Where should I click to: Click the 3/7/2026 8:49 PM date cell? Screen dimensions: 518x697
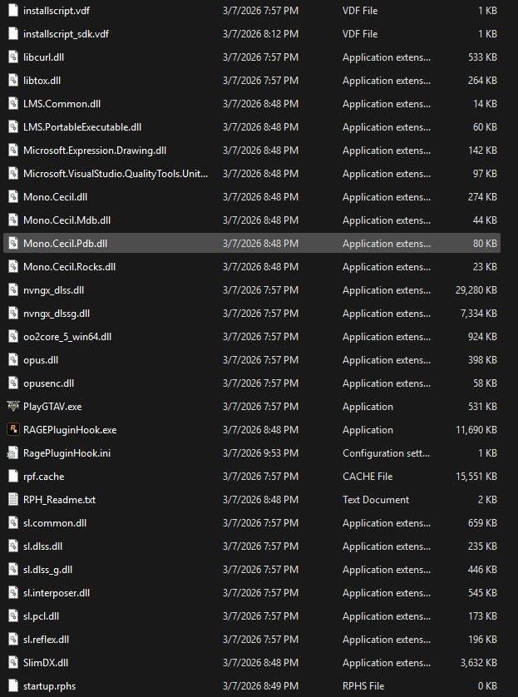pyautogui.click(x=260, y=686)
